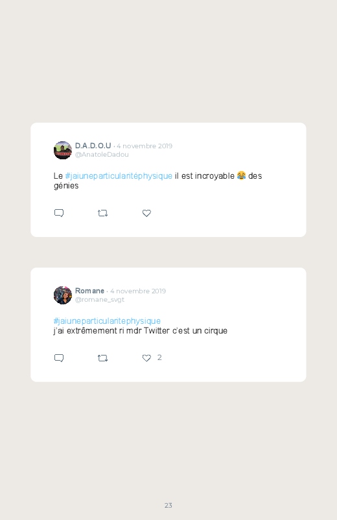Open Romane's profile avatar
337x520 pixels.
click(x=63, y=295)
